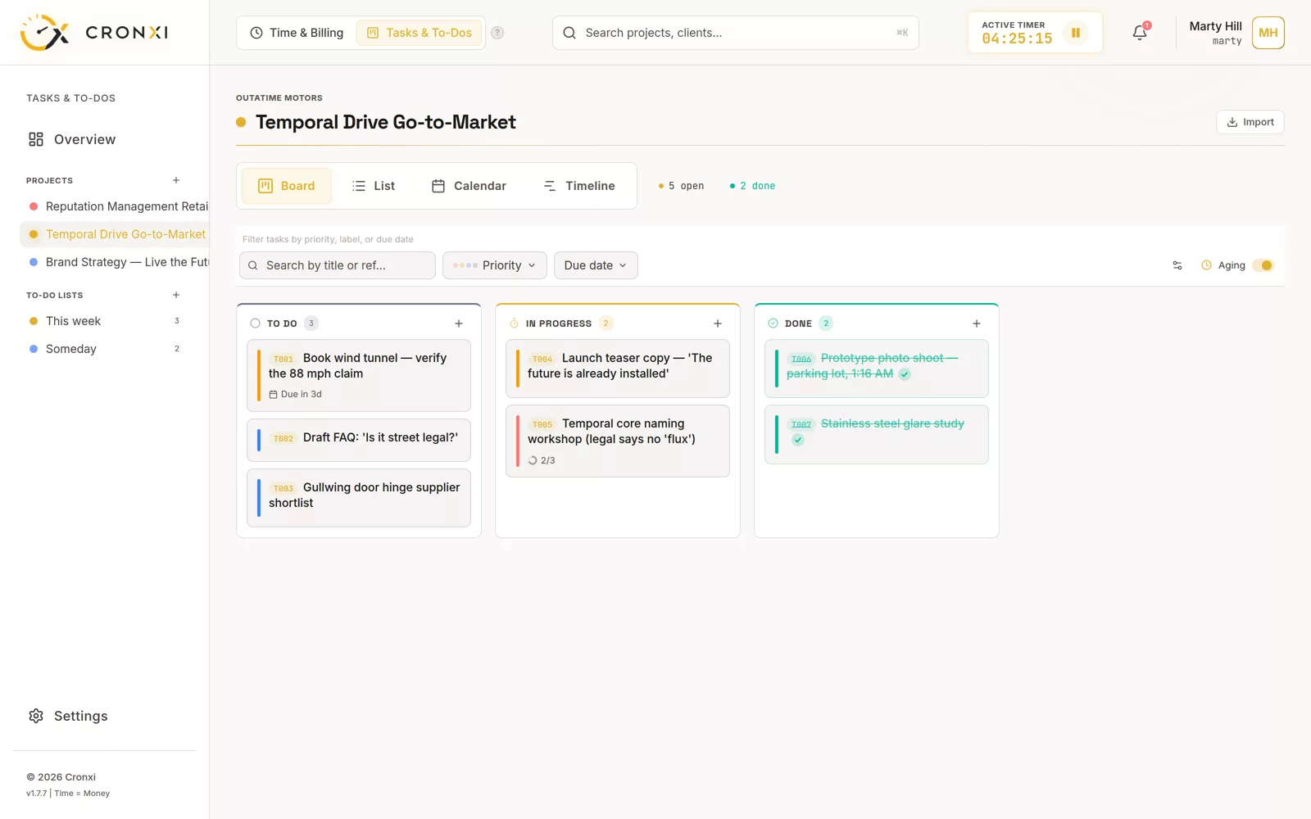Open Brand Strategy project in sidebar
This screenshot has width=1311, height=819.
click(x=115, y=262)
